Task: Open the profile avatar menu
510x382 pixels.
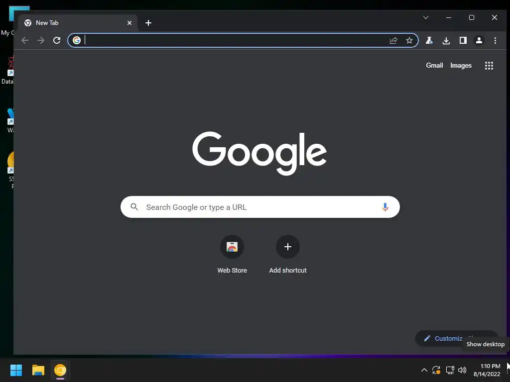Action: [x=479, y=40]
